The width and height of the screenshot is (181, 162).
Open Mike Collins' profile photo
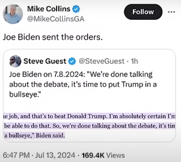pyautogui.click(x=13, y=14)
